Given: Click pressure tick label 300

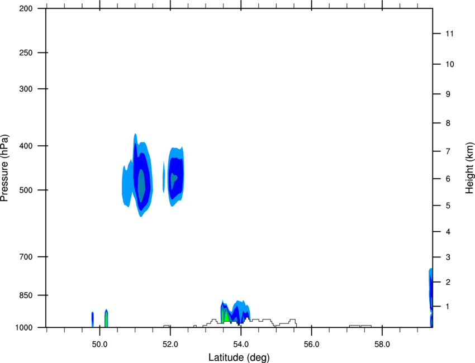Looking at the screenshot, I should pos(26,89).
